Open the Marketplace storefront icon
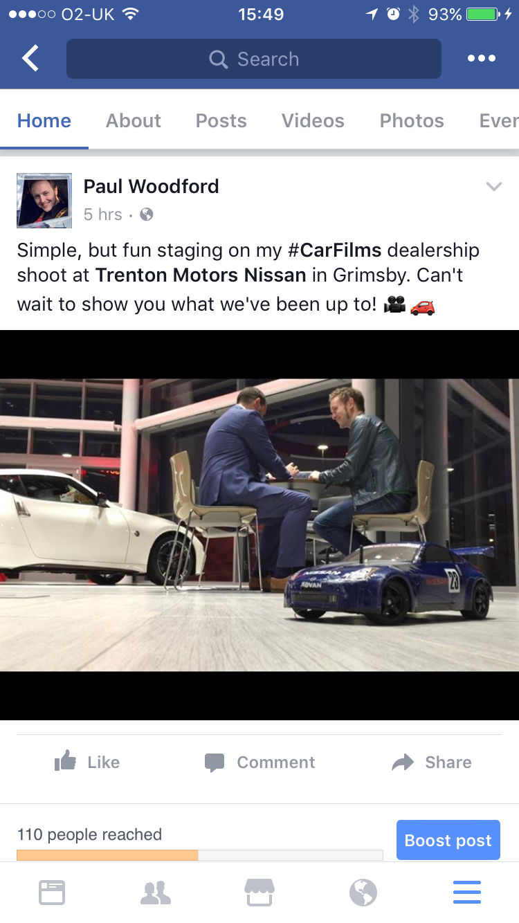This screenshot has height=923, width=519. [259, 892]
